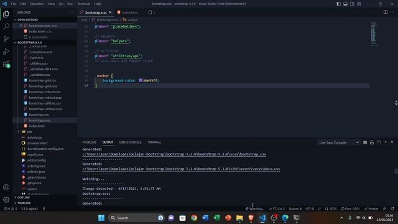Click the Windows Start button
398x224 pixels.
101,218
